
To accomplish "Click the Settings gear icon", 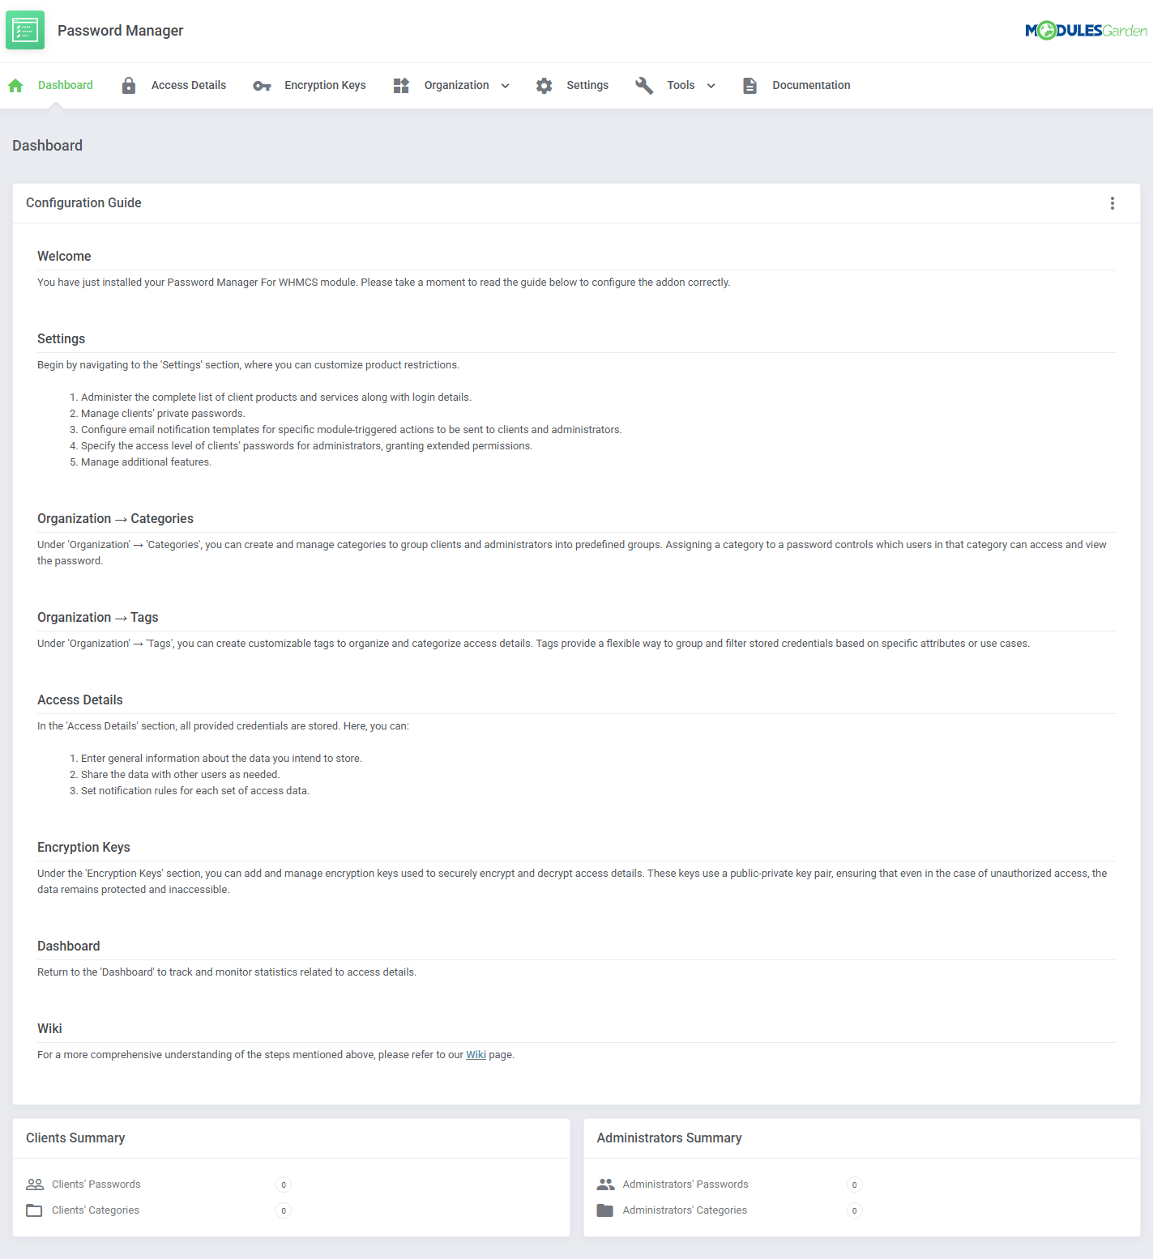I will pos(544,85).
